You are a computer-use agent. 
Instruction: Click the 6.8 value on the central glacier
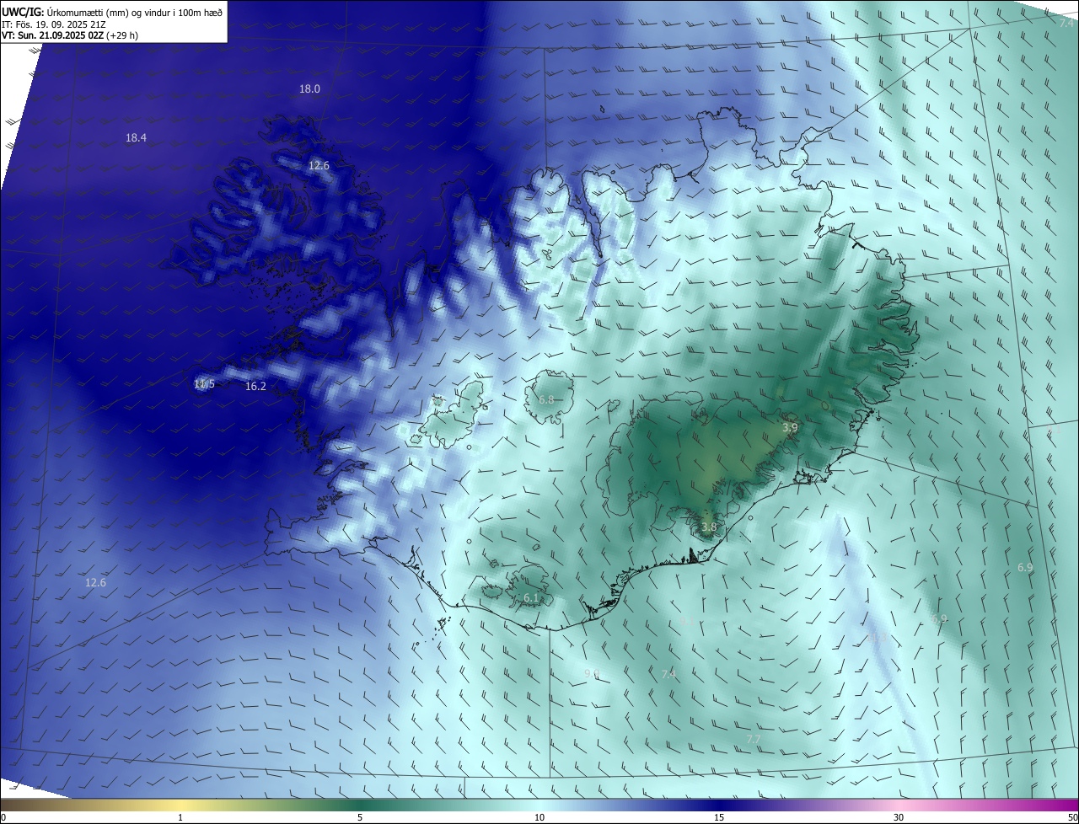click(546, 399)
